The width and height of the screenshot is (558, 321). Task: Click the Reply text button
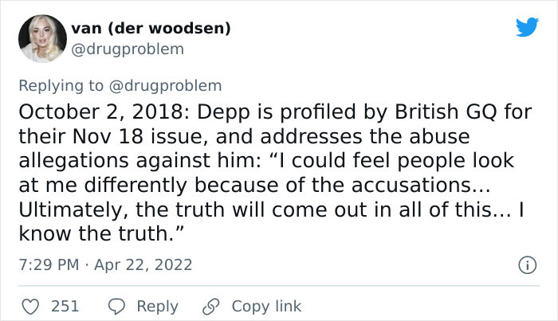(x=157, y=307)
